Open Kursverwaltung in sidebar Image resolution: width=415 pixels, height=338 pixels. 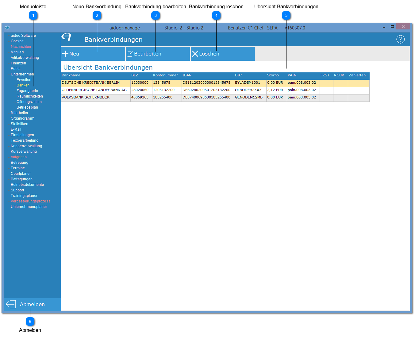[x=24, y=152]
